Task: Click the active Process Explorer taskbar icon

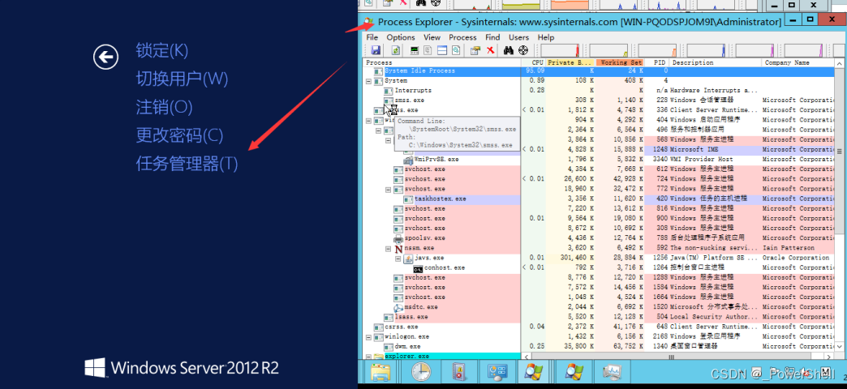Action: (534, 373)
